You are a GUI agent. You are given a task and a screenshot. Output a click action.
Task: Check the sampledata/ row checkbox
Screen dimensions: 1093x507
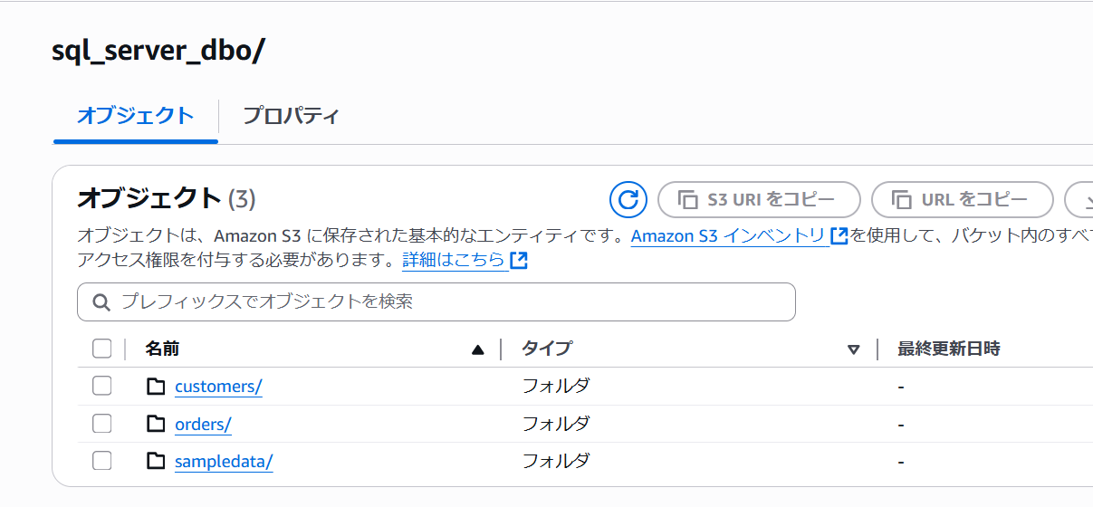[x=102, y=461]
